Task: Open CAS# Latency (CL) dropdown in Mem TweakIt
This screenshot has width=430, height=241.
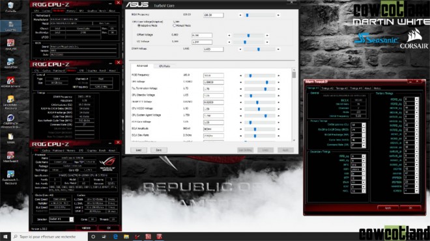Action: (364, 125)
